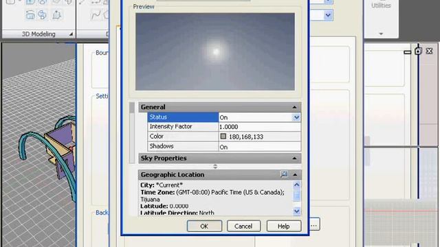Open the combo box dropdown behind the dialog
440x247 pixels.
328,15
